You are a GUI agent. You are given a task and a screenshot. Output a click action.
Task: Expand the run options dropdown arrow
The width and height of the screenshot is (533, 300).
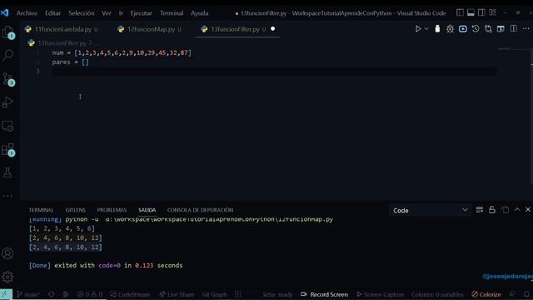(x=426, y=29)
